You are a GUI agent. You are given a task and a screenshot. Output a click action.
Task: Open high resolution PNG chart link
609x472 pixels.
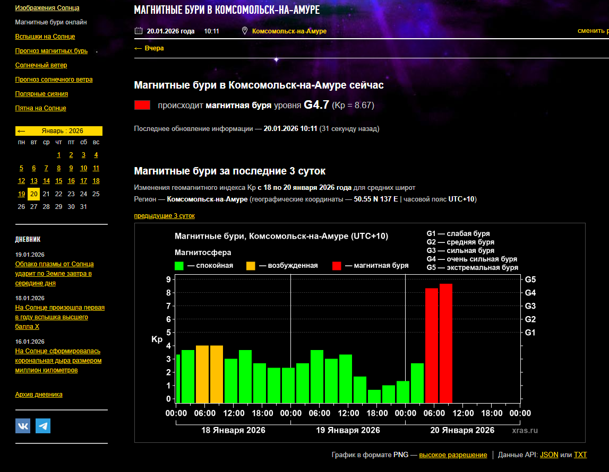452,455
